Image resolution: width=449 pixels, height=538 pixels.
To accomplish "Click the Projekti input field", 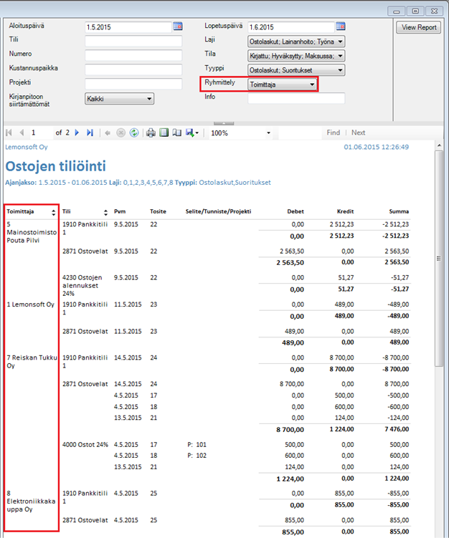I will [x=133, y=84].
